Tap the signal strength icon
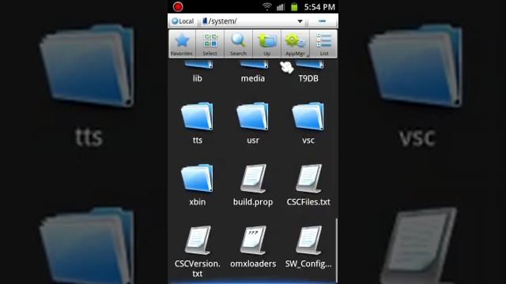Image resolution: width=506 pixels, height=284 pixels. [x=281, y=7]
